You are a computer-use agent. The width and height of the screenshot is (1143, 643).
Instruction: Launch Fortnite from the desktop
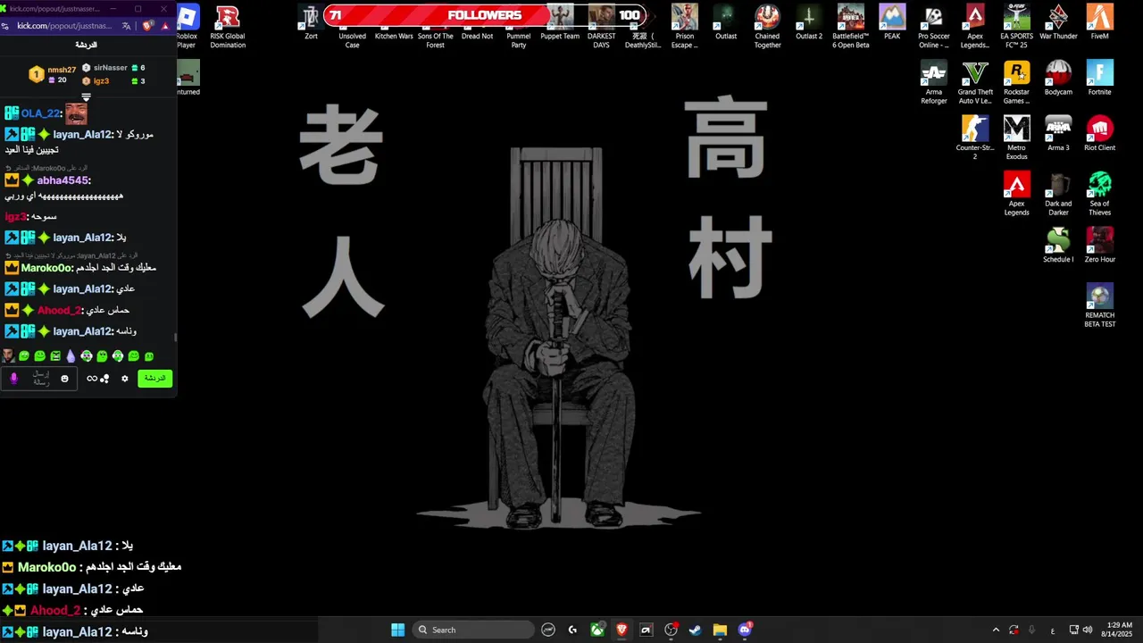(1099, 78)
